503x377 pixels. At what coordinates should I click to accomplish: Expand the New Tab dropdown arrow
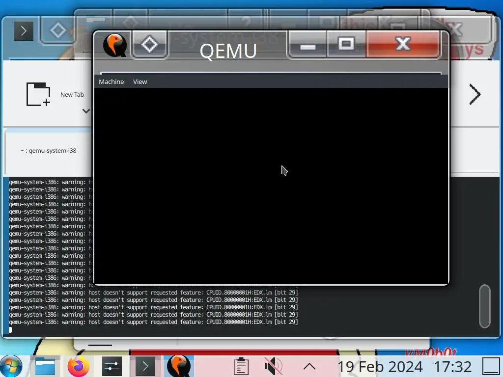(86, 111)
